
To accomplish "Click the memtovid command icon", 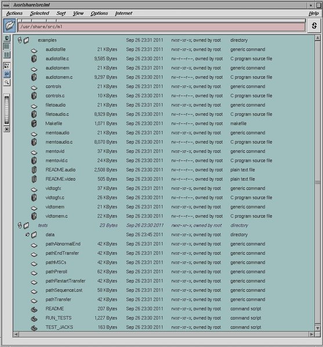I will pos(34,153).
